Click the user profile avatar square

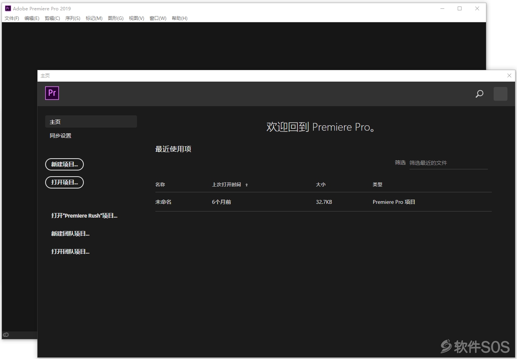pyautogui.click(x=500, y=94)
